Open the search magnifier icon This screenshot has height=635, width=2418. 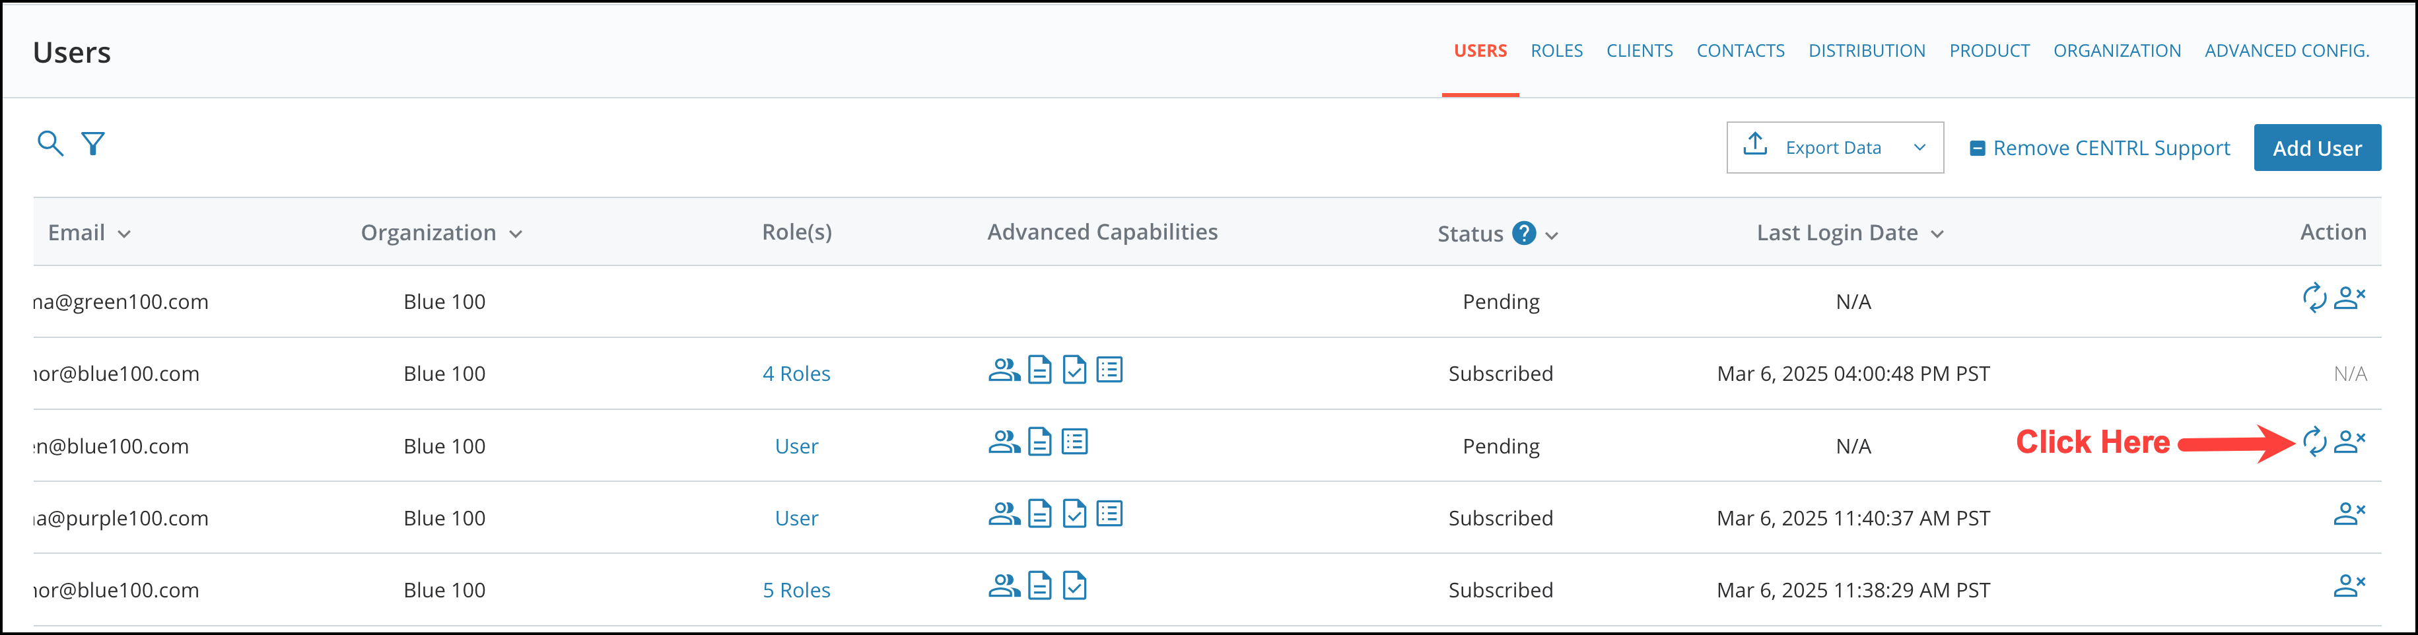[50, 143]
